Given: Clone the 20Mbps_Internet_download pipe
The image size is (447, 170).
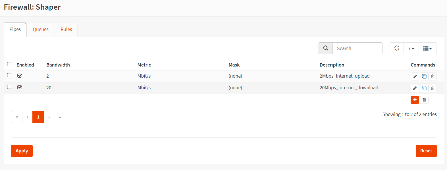Looking at the screenshot, I should coord(424,88).
